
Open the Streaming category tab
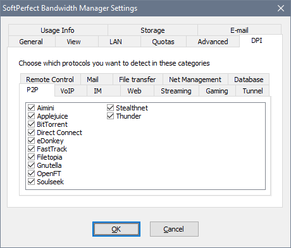click(176, 91)
